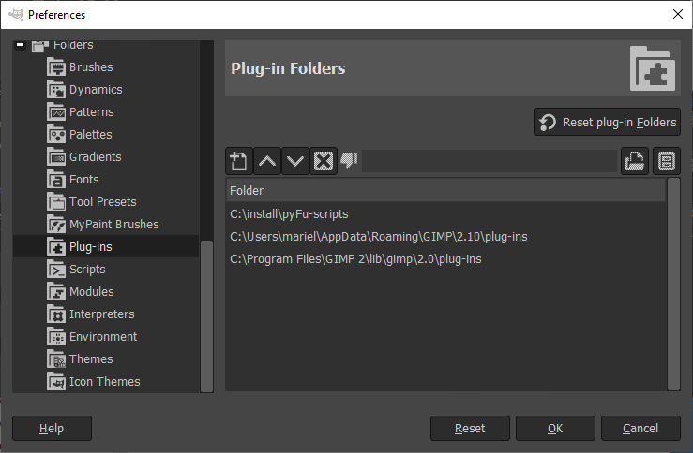Click the preferences tree vertical scrollbar
693x453 pixels.
click(206, 316)
